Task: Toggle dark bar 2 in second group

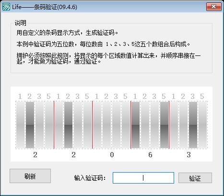Action: pos(68,125)
